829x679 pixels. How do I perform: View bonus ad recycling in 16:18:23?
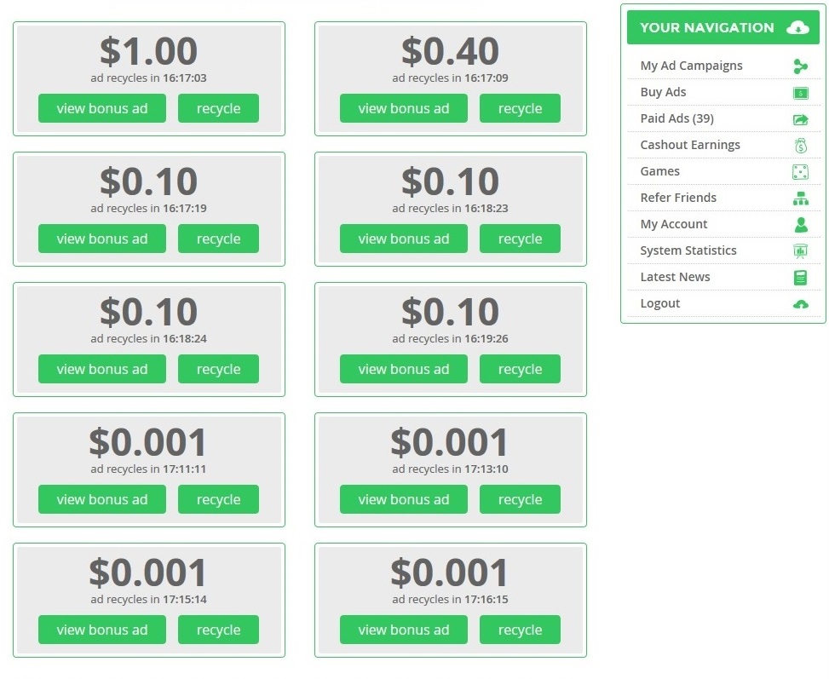[404, 239]
